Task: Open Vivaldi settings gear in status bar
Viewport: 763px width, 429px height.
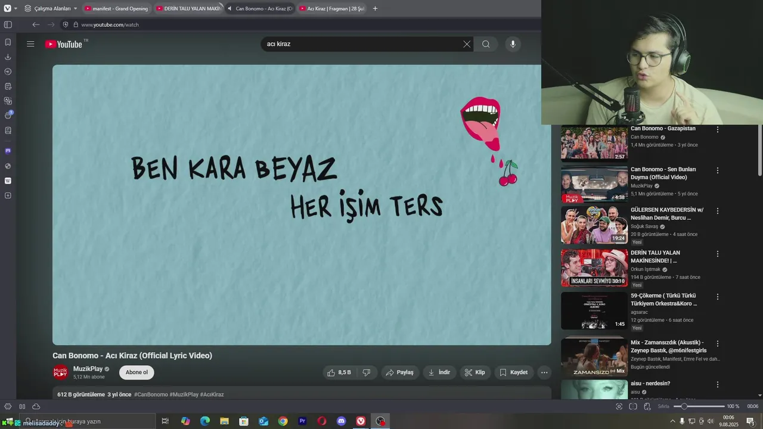Action: point(8,406)
